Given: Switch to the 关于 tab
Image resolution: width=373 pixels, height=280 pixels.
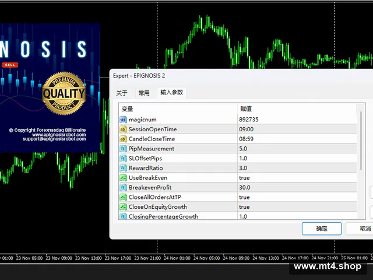Looking at the screenshot, I should tap(122, 93).
